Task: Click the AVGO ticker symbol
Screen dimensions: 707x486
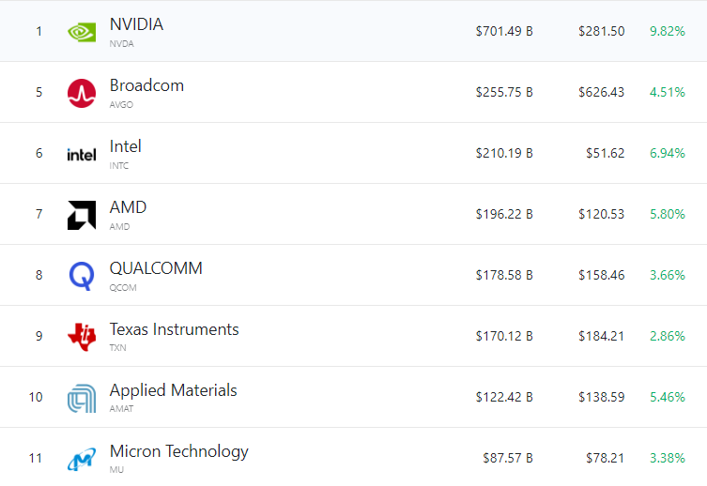Action: click(x=121, y=105)
